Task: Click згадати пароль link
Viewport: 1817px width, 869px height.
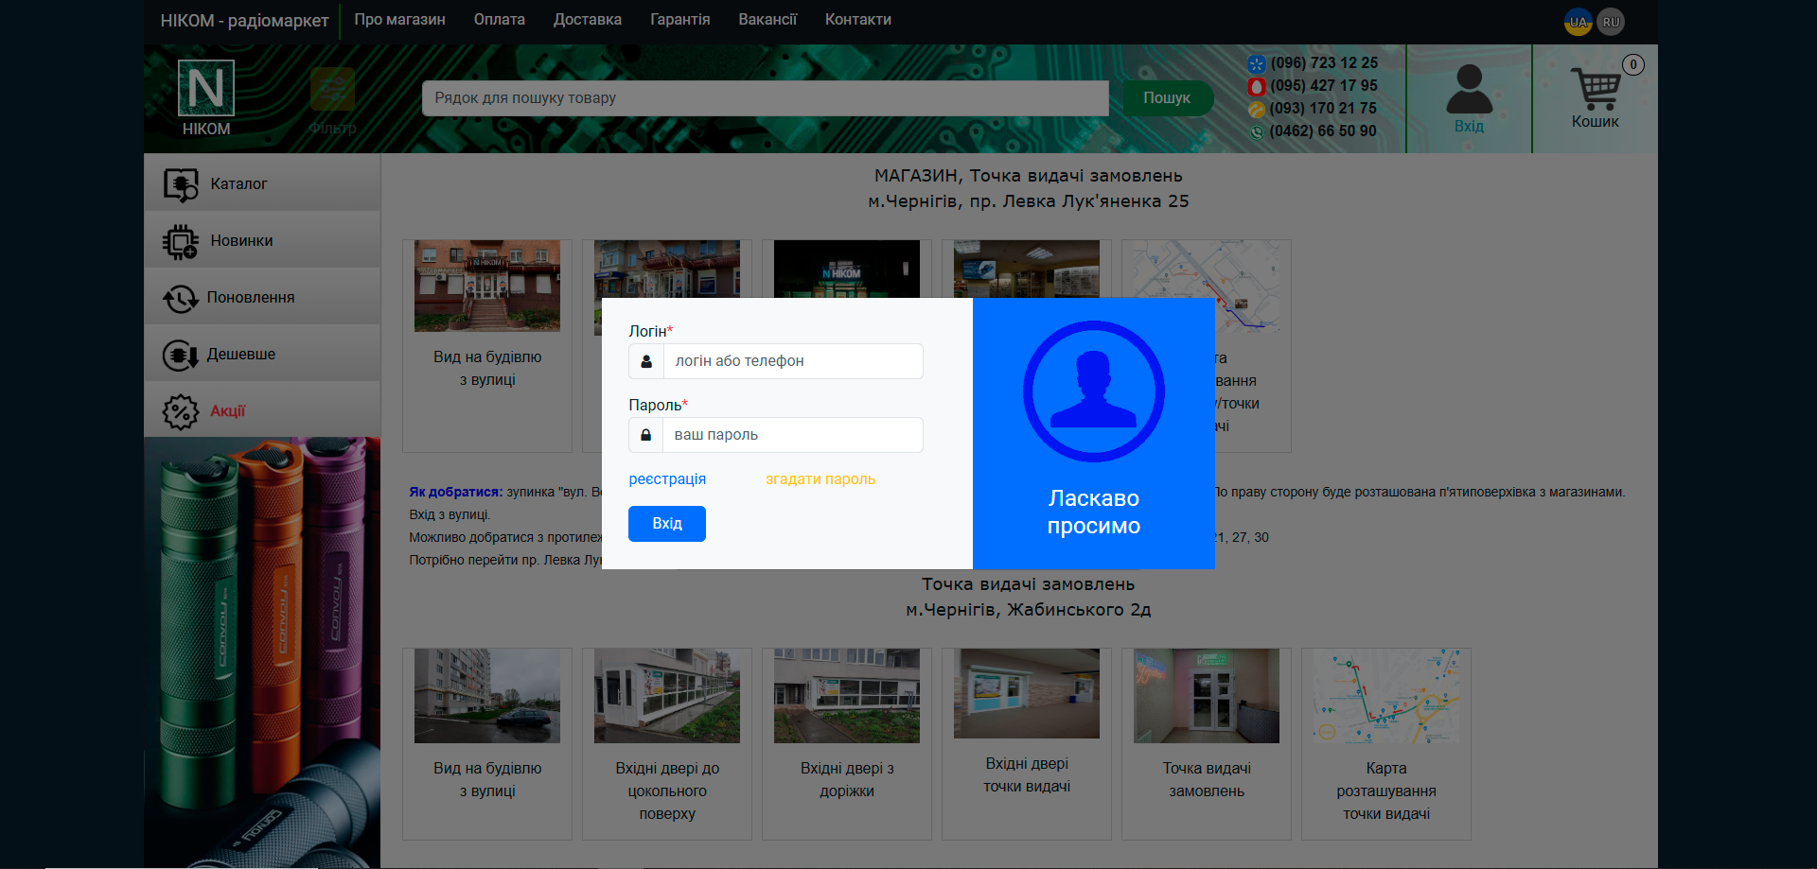Action: pyautogui.click(x=820, y=479)
